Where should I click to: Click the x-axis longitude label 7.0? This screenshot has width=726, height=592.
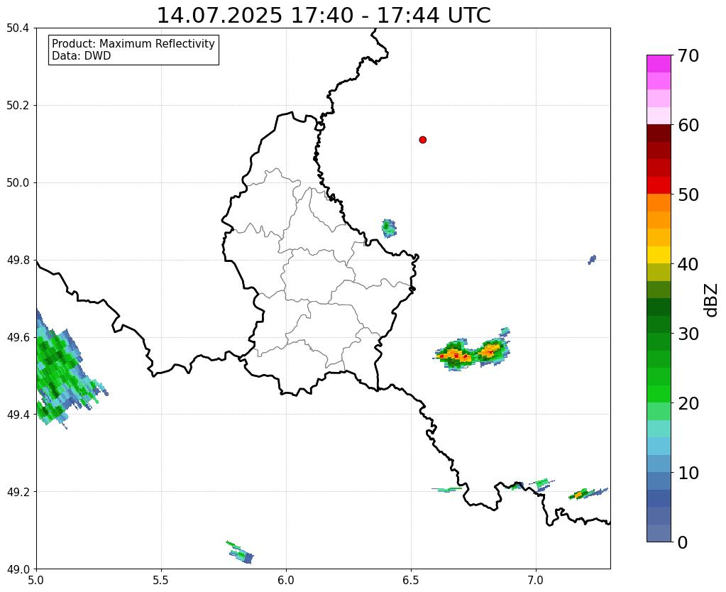point(536,581)
